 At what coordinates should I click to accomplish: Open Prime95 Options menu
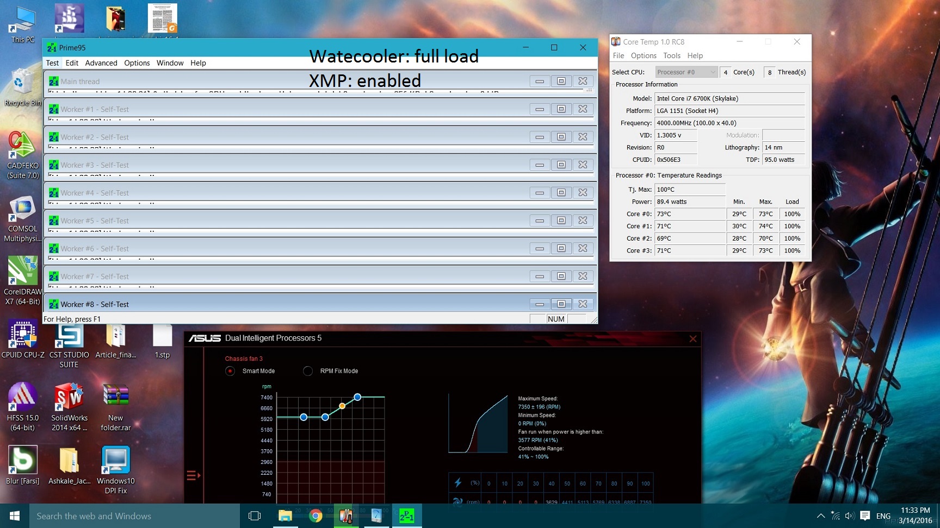[137, 63]
